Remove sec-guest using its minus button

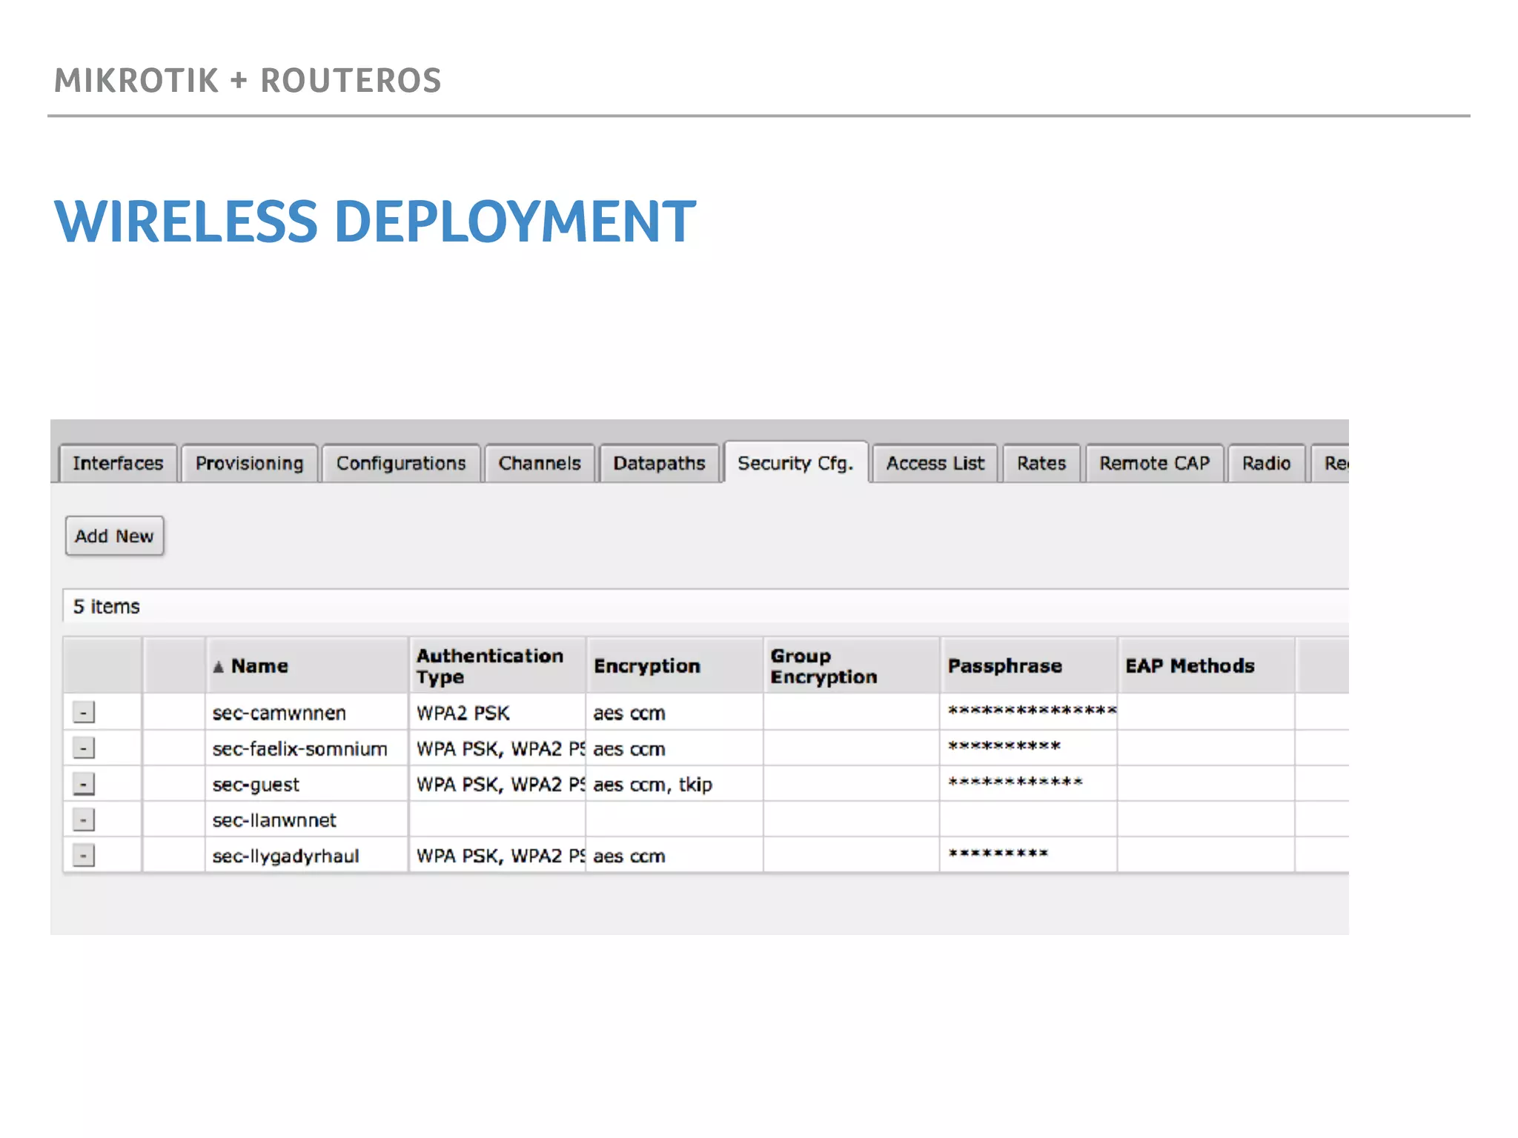coord(84,784)
